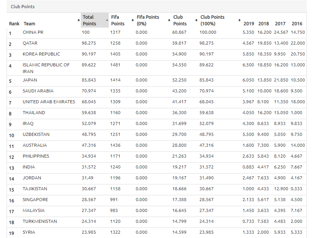Click the 2018 column header

click(x=263, y=24)
